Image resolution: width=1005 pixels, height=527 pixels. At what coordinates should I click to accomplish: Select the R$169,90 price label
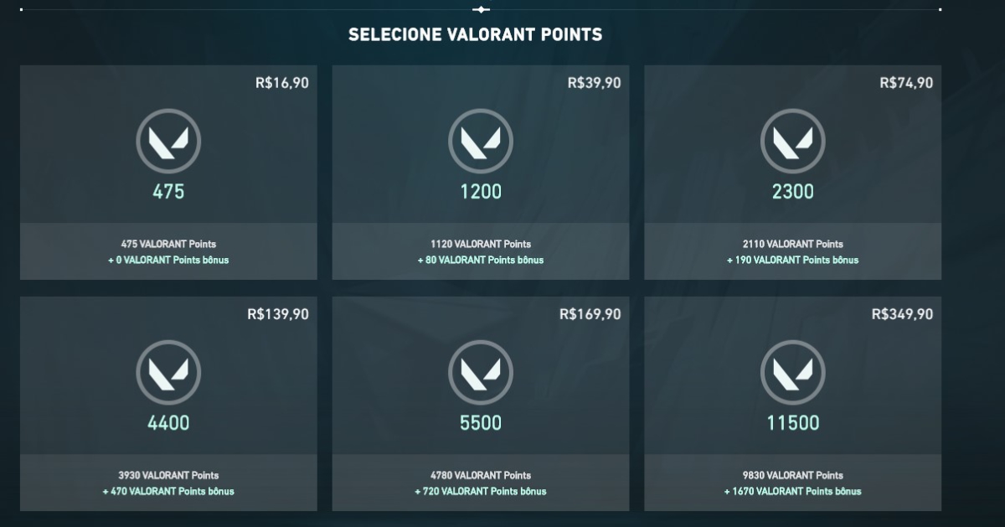tap(590, 314)
